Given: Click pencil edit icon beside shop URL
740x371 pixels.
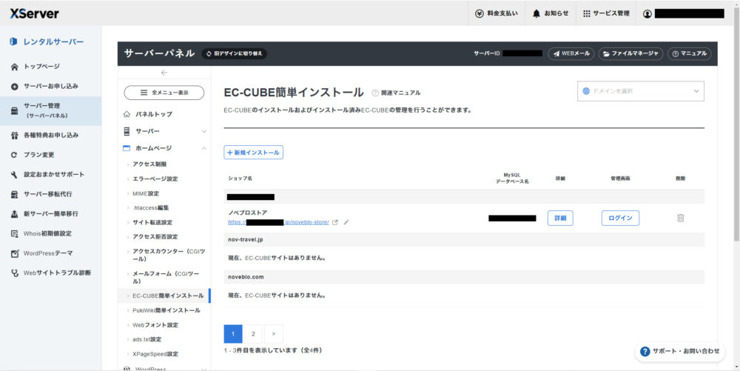Looking at the screenshot, I should click(x=346, y=222).
